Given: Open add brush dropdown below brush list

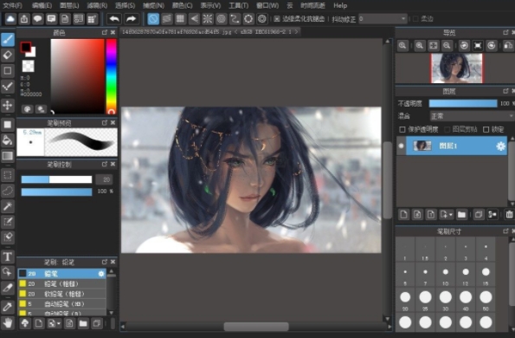Looking at the screenshot, I should [x=59, y=323].
